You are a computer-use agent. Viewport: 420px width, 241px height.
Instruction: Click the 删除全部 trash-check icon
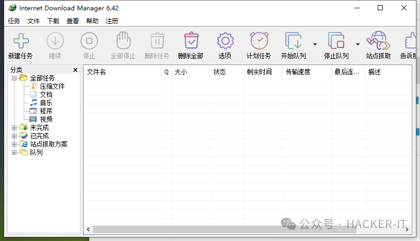click(191, 40)
